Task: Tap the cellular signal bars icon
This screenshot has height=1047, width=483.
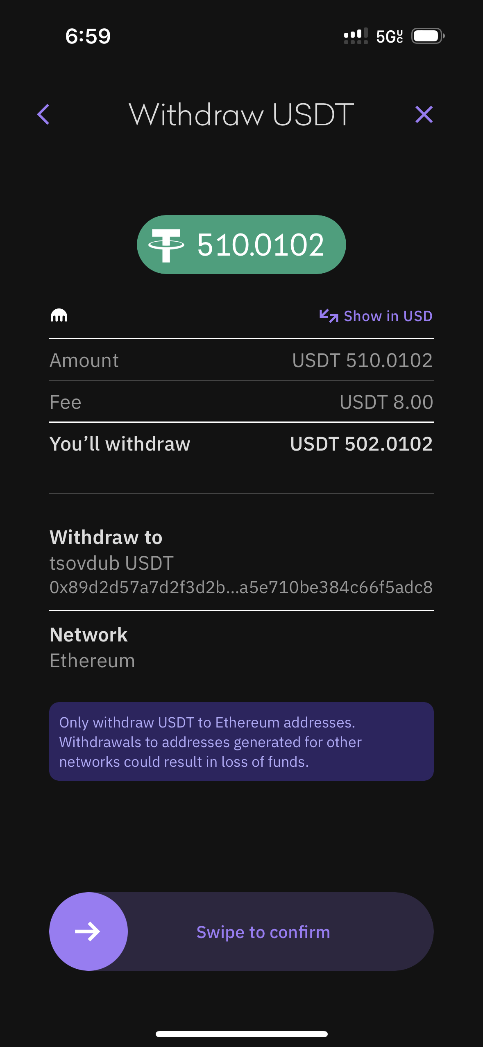Action: pos(356,36)
